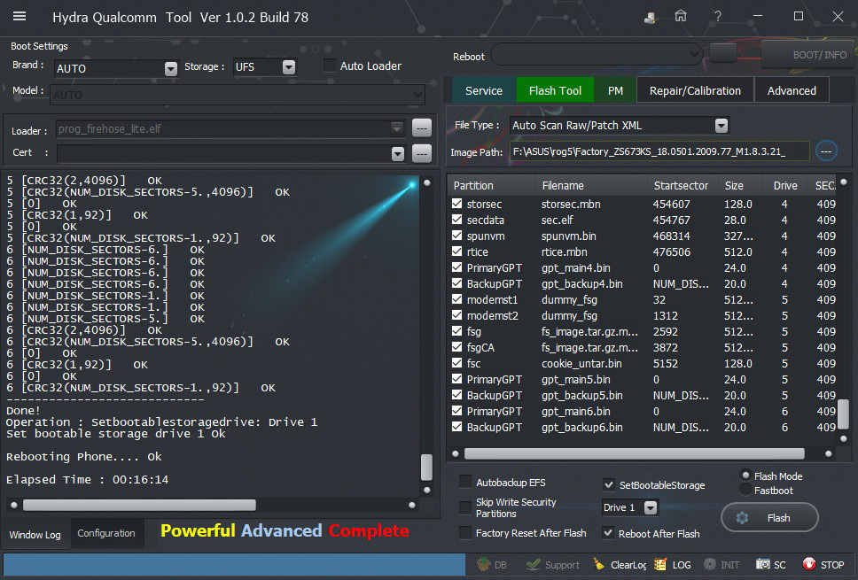
Task: Enable Autobackup EFS checkbox
Action: 465,482
